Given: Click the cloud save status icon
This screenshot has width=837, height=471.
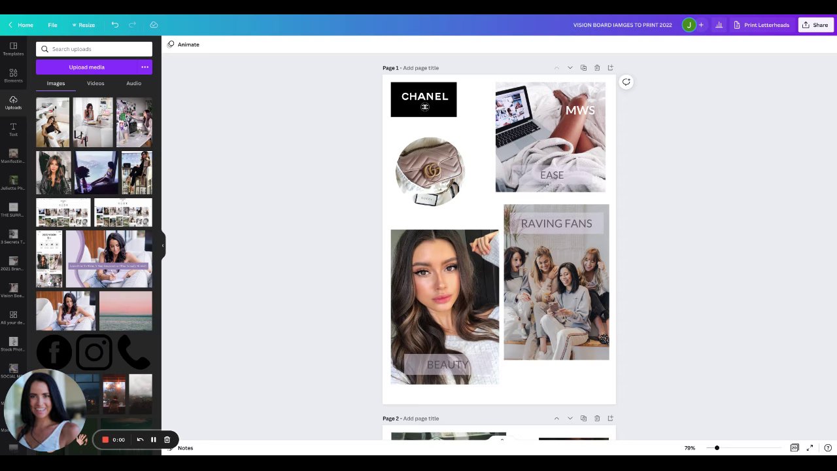Looking at the screenshot, I should click(154, 25).
